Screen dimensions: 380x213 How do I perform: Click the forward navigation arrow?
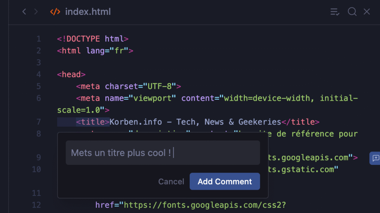[36, 12]
